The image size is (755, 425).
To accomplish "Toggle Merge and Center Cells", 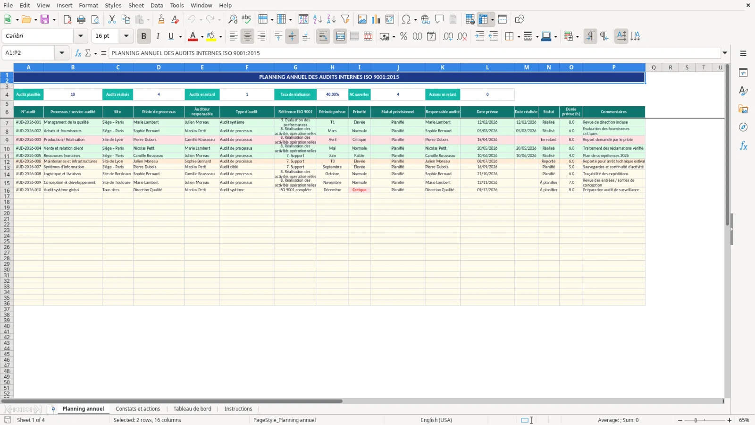I will tap(340, 36).
